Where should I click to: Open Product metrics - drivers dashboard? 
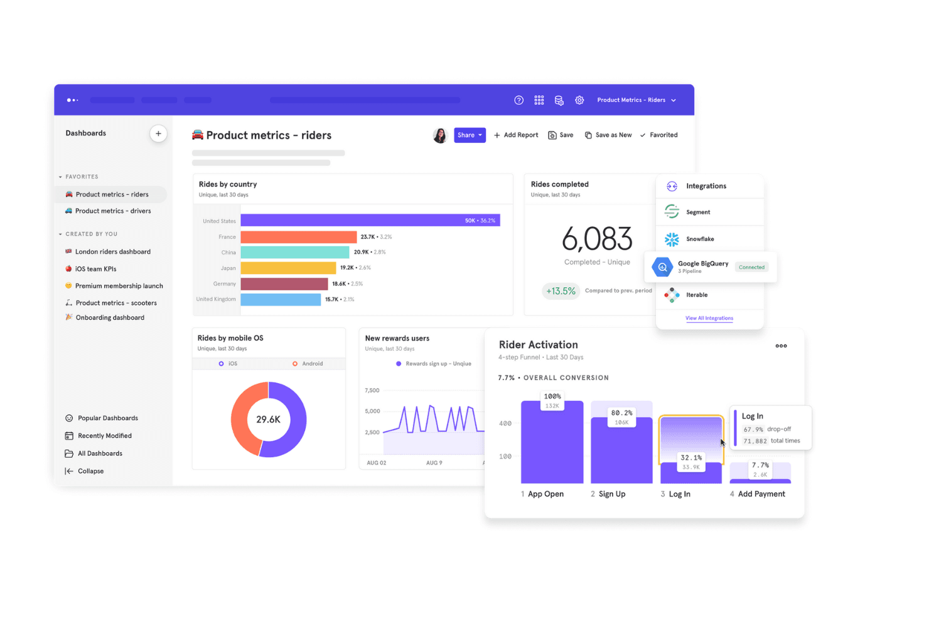pyautogui.click(x=108, y=211)
